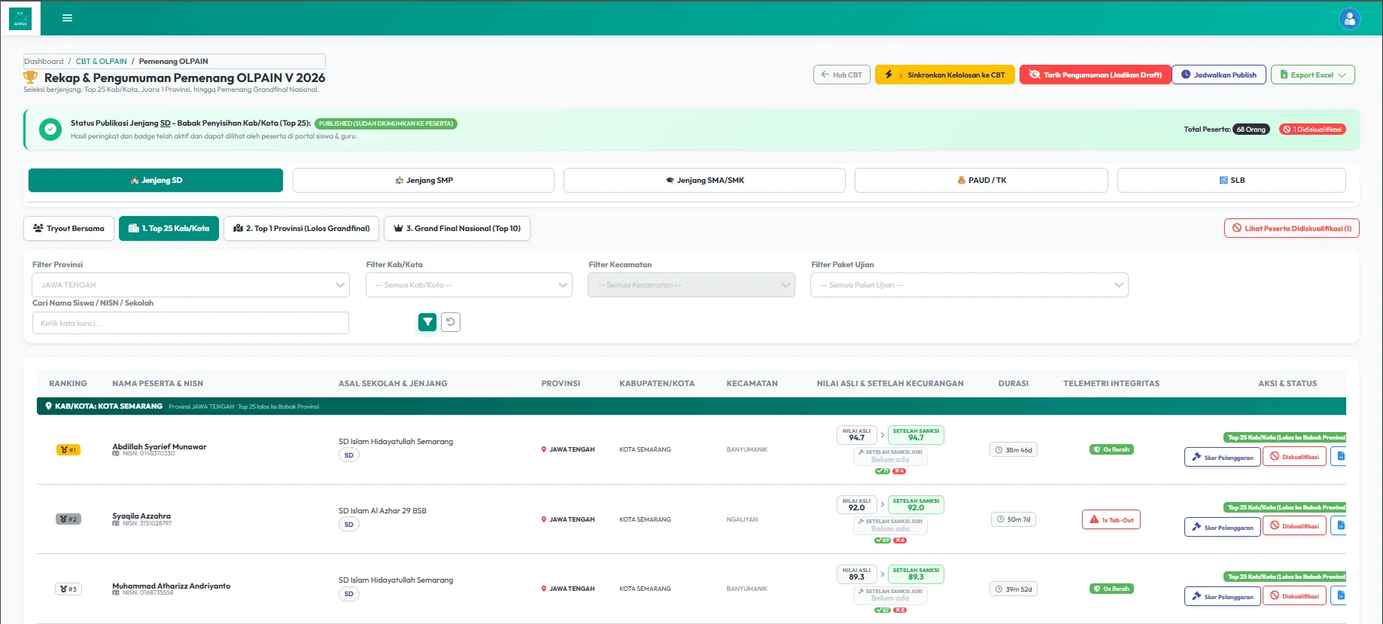Viewport: 1383px width, 624px height.
Task: Apply filters with green funnel button
Action: coord(427,322)
